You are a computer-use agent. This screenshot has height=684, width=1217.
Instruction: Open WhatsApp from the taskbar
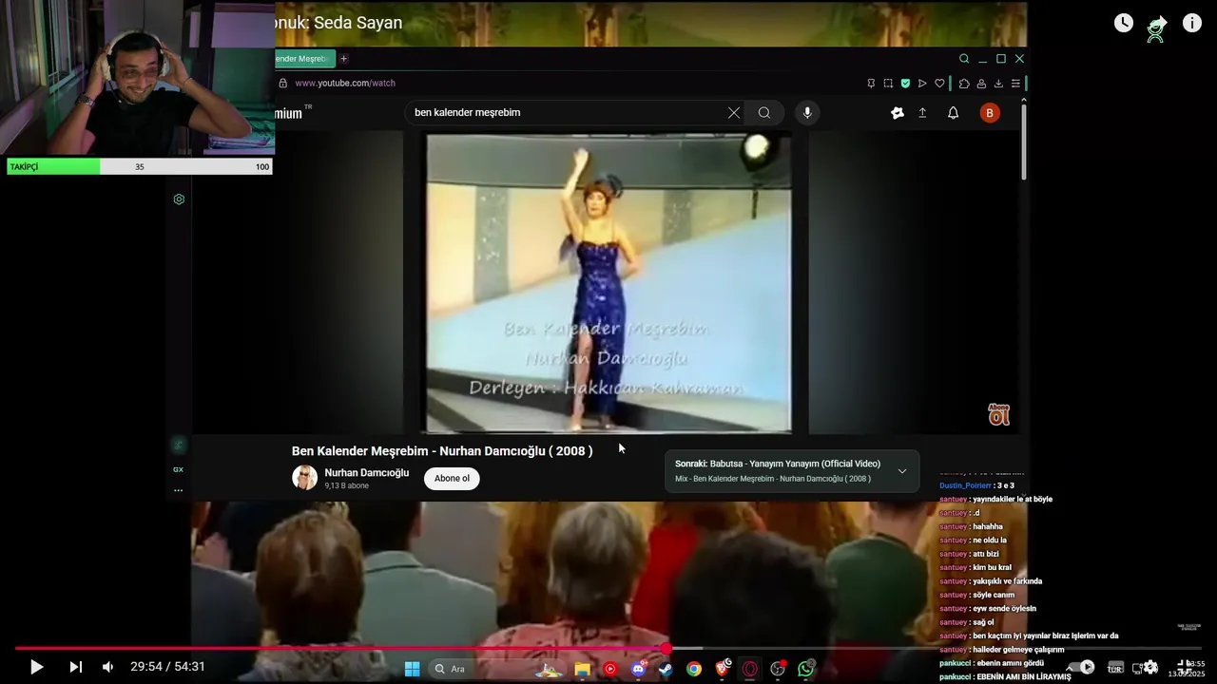click(x=806, y=669)
